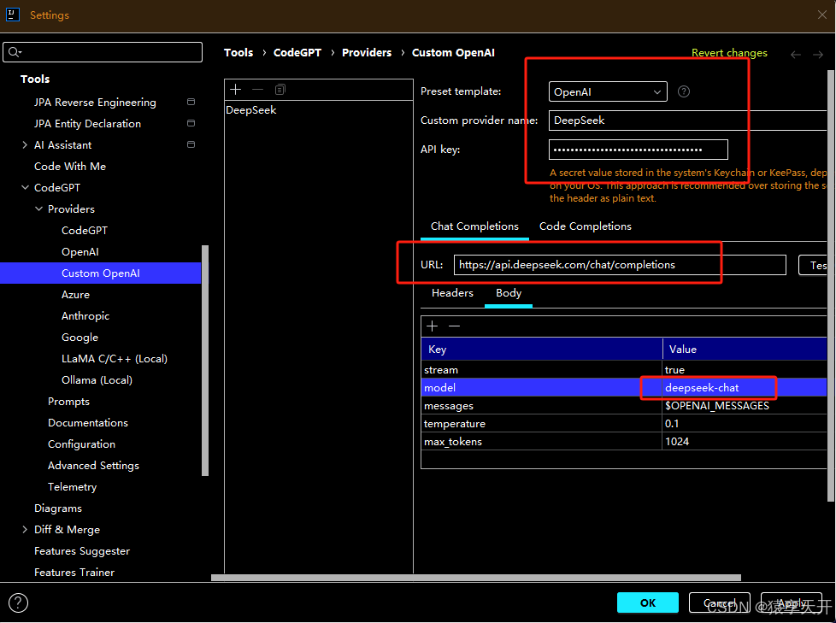
Task: Click the URL input field
Action: [x=619, y=265]
